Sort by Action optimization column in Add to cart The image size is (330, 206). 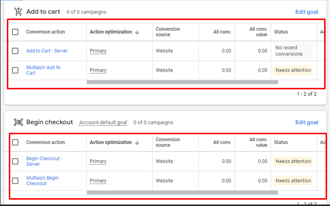pos(111,32)
